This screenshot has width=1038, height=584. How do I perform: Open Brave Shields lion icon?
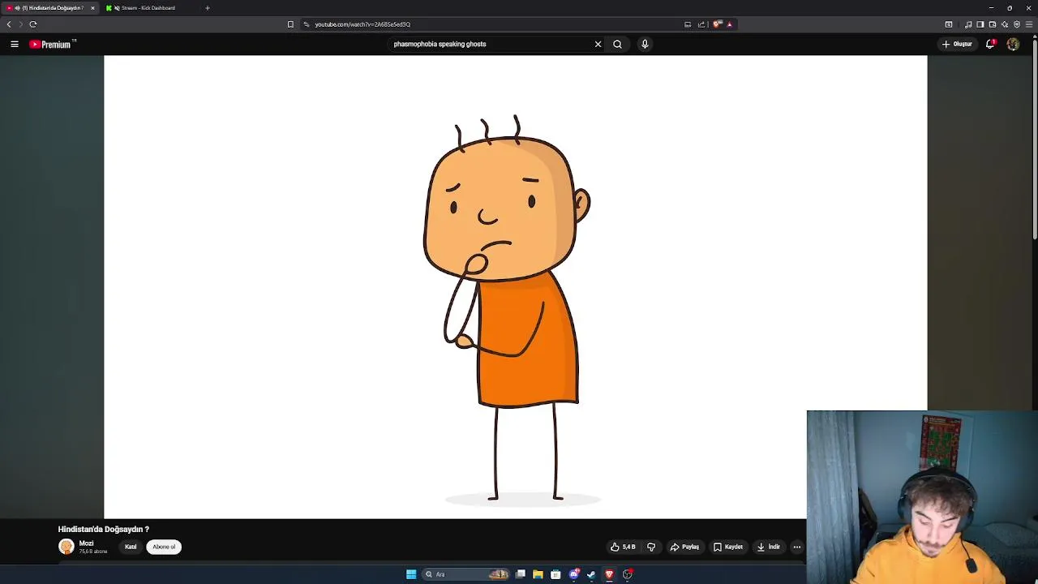point(717,24)
